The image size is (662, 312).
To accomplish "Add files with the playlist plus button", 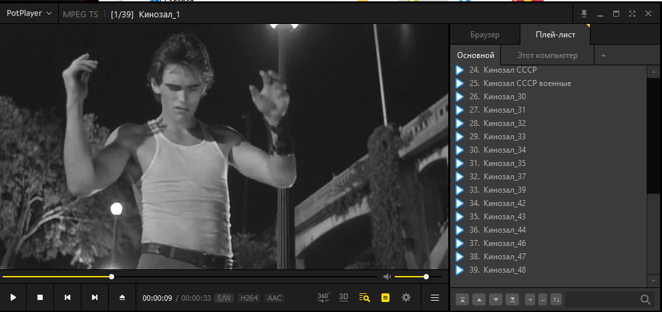I will [530, 300].
